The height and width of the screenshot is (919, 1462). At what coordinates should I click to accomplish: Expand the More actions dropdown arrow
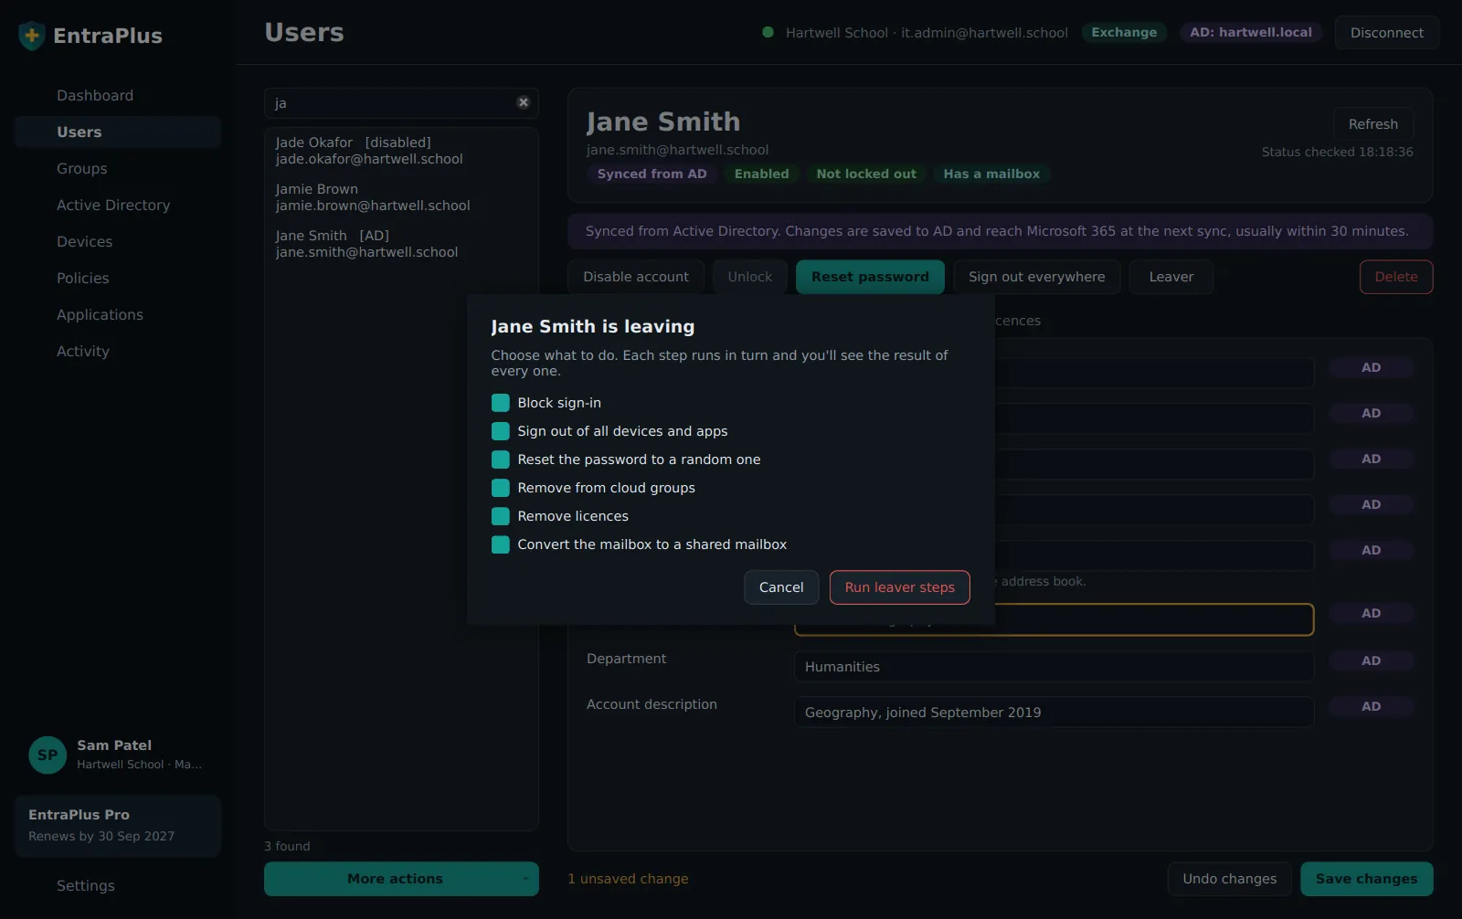pyautogui.click(x=525, y=879)
